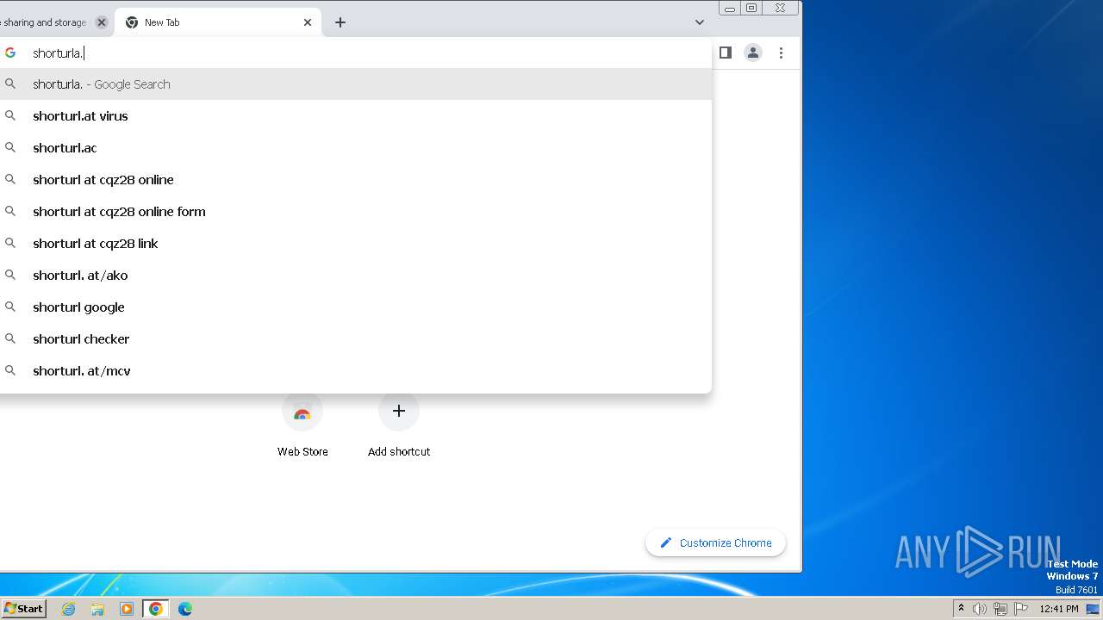
Task: Close the sharing and storage tab
Action: pos(102,22)
